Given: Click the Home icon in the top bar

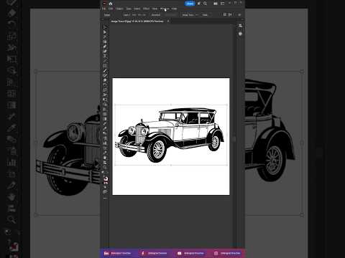Looking at the screenshot, I should (111, 4).
